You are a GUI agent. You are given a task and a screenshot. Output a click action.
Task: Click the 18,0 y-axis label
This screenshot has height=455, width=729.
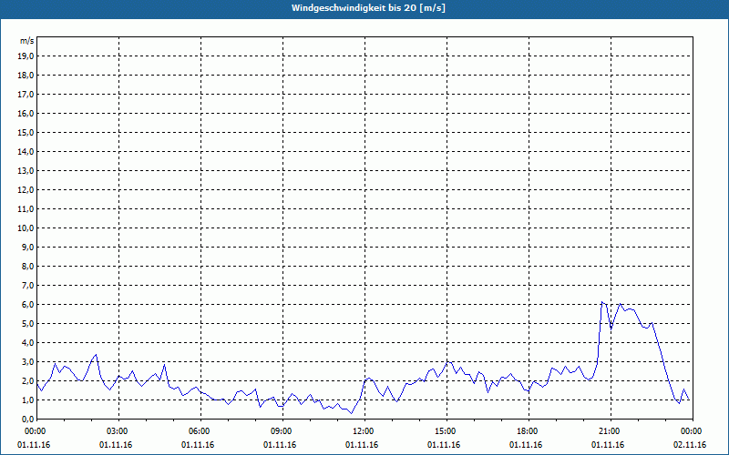pos(26,76)
